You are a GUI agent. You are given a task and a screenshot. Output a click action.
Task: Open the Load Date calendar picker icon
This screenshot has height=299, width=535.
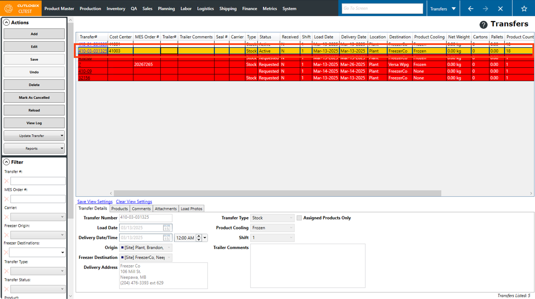(x=166, y=228)
